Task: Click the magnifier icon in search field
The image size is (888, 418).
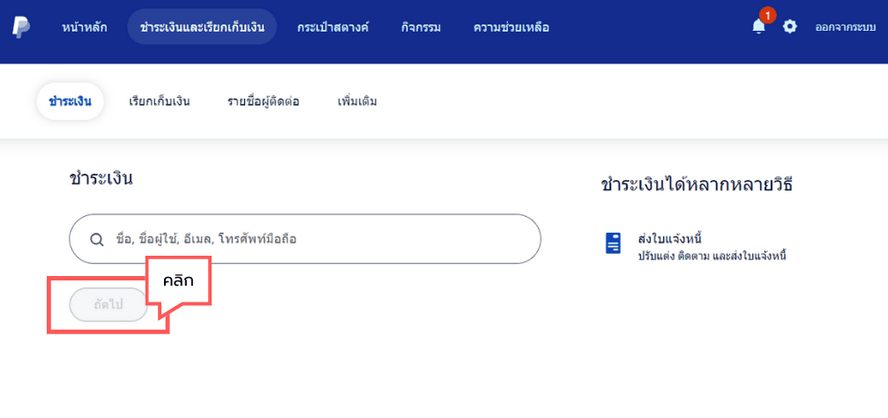Action: pos(97,239)
